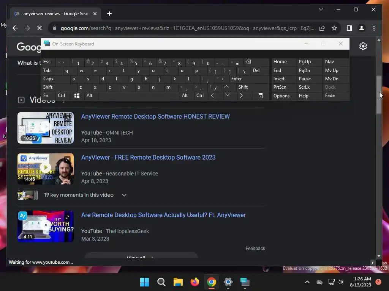Screen dimensions: 389x291
Task: Share this page icon in address bar
Action: [x=322, y=28]
